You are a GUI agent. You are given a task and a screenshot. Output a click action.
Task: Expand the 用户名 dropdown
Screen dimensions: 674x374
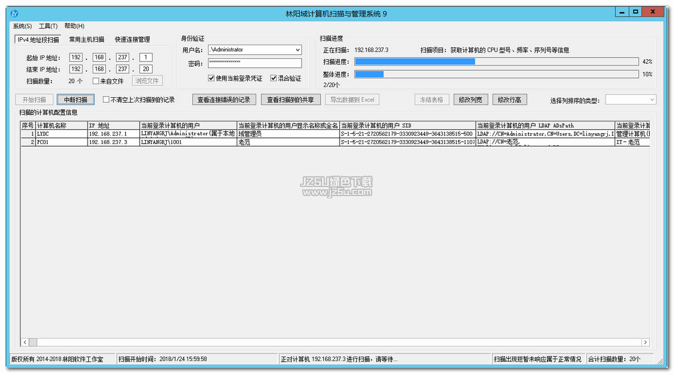coord(298,50)
